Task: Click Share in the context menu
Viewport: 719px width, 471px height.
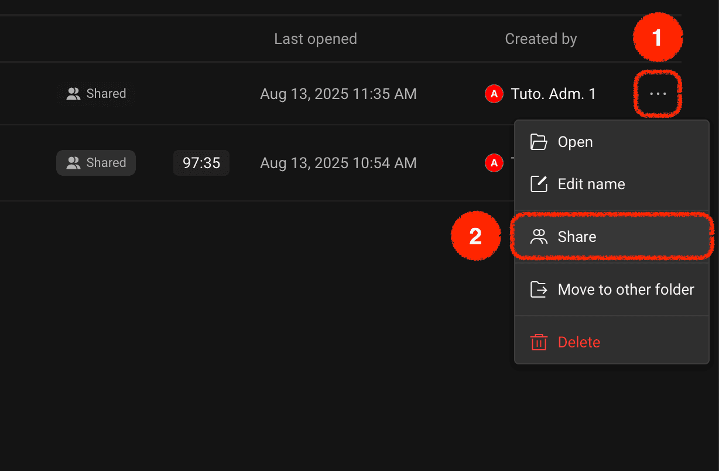Action: pyautogui.click(x=612, y=237)
